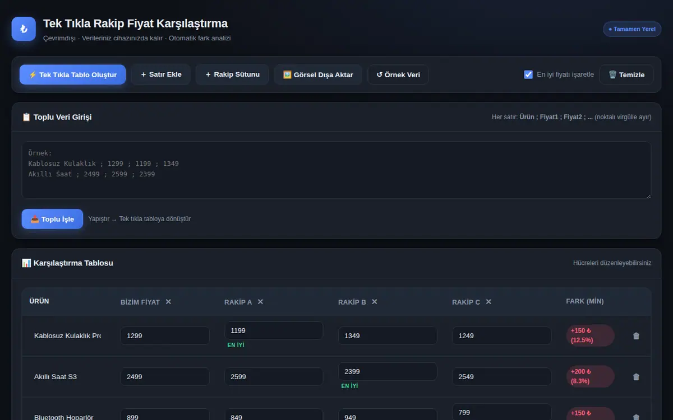Click EN İYİ label under price 2399
This screenshot has height=420, width=673.
tap(349, 386)
